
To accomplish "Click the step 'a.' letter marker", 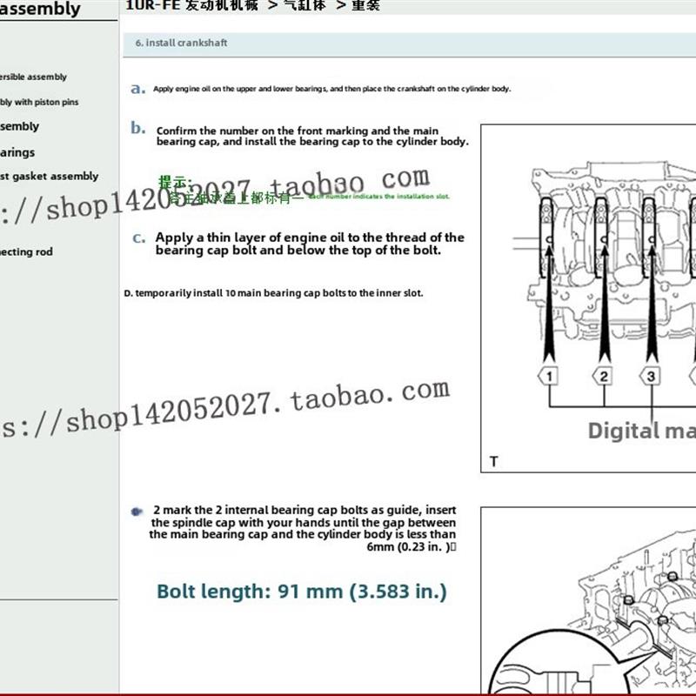I will [138, 89].
